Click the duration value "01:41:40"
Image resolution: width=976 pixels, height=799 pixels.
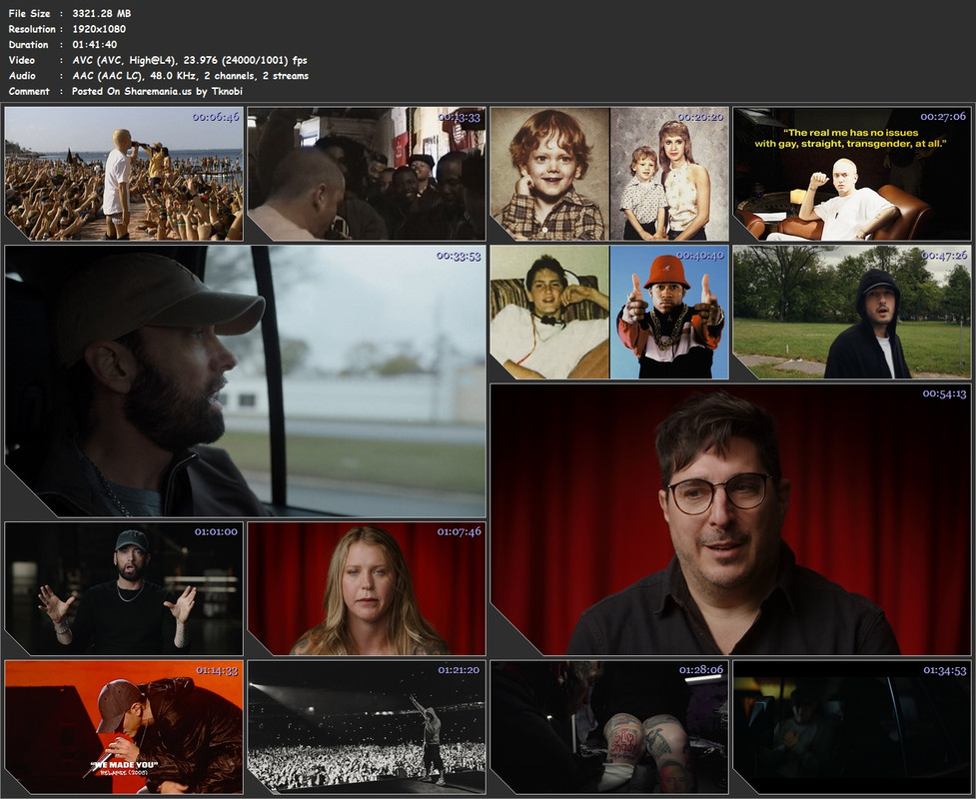(95, 44)
